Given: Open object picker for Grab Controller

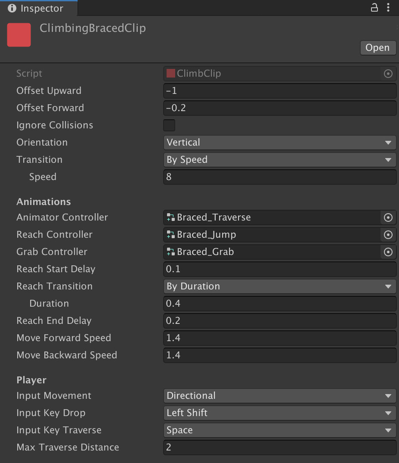Looking at the screenshot, I should pos(388,252).
